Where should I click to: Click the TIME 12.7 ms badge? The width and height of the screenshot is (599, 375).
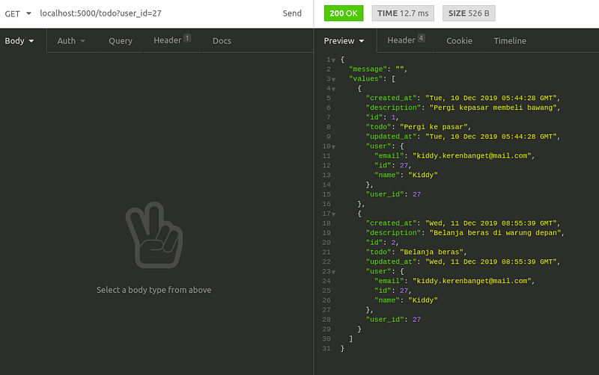(x=403, y=13)
